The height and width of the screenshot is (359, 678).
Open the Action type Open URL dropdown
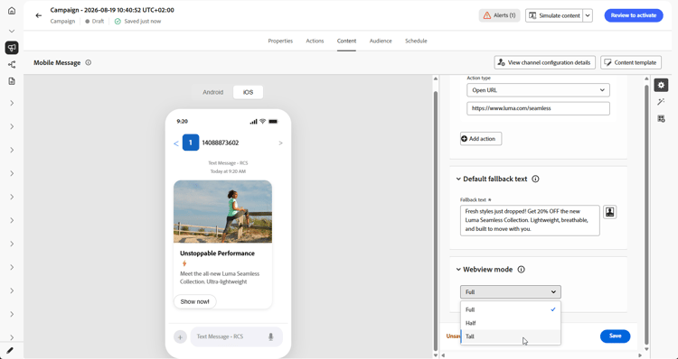click(539, 90)
